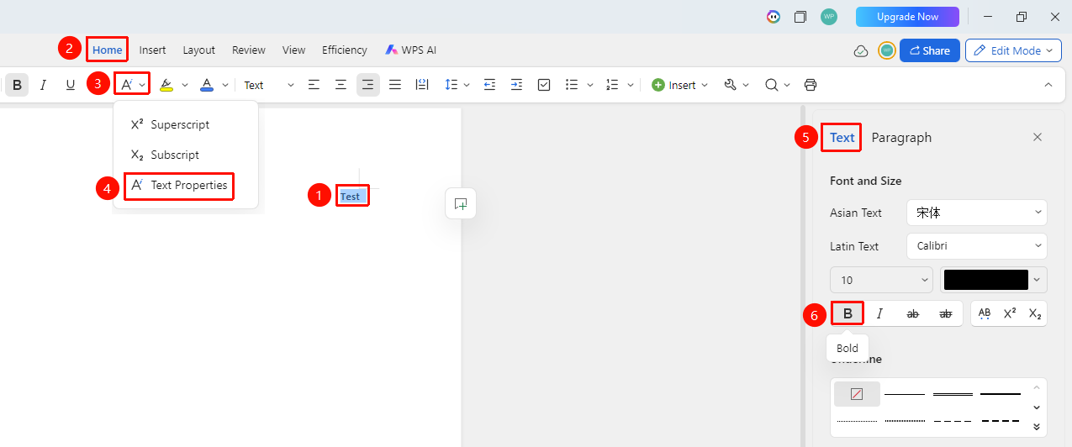
Task: Apply bulleted list formatting
Action: (x=572, y=85)
